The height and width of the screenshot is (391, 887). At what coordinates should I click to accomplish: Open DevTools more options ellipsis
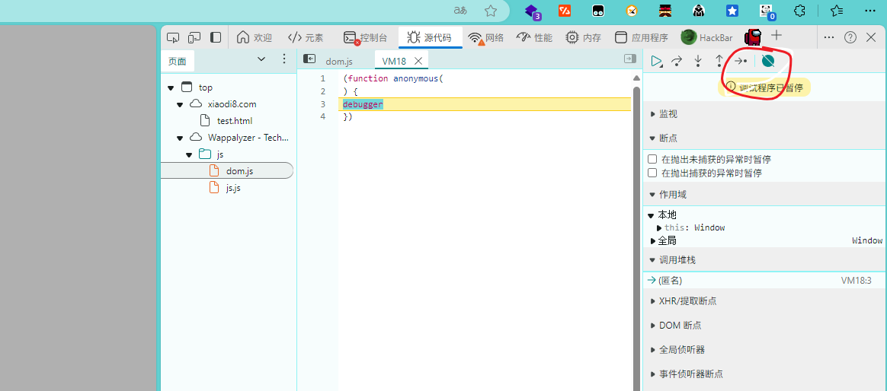tap(829, 37)
